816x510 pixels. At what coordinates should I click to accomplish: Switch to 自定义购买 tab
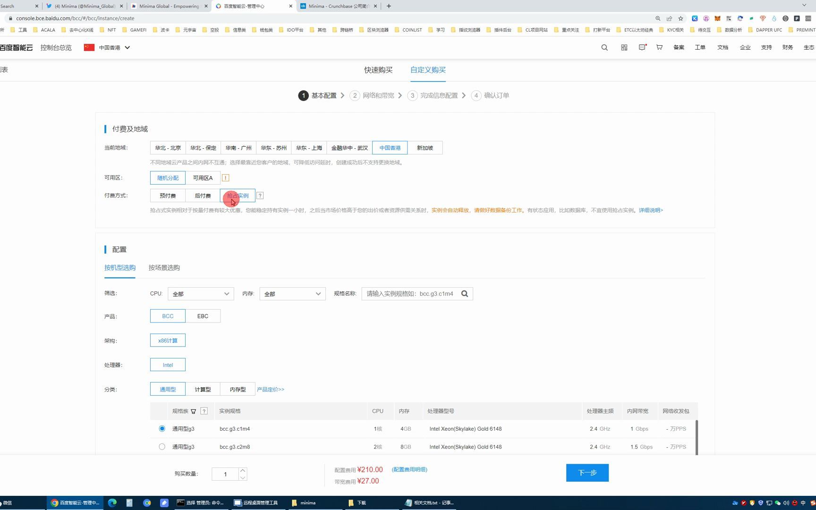tap(428, 70)
